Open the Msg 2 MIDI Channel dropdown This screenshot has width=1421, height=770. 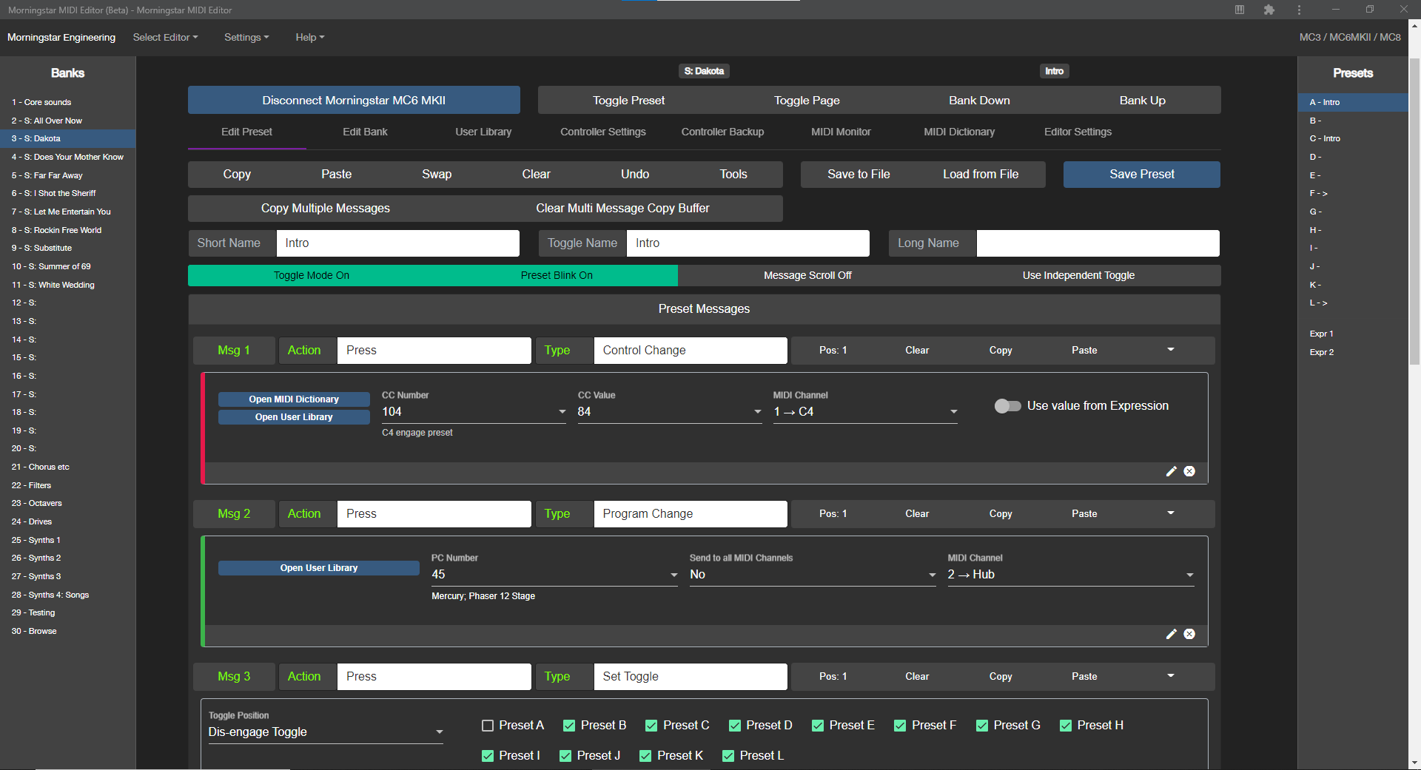[1070, 575]
